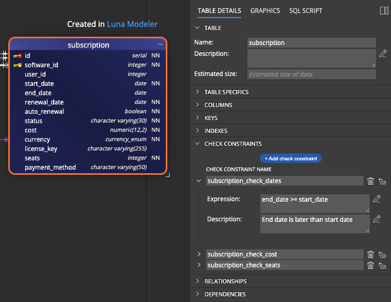
Task: Toggle the side panel layout icon
Action: point(384,11)
